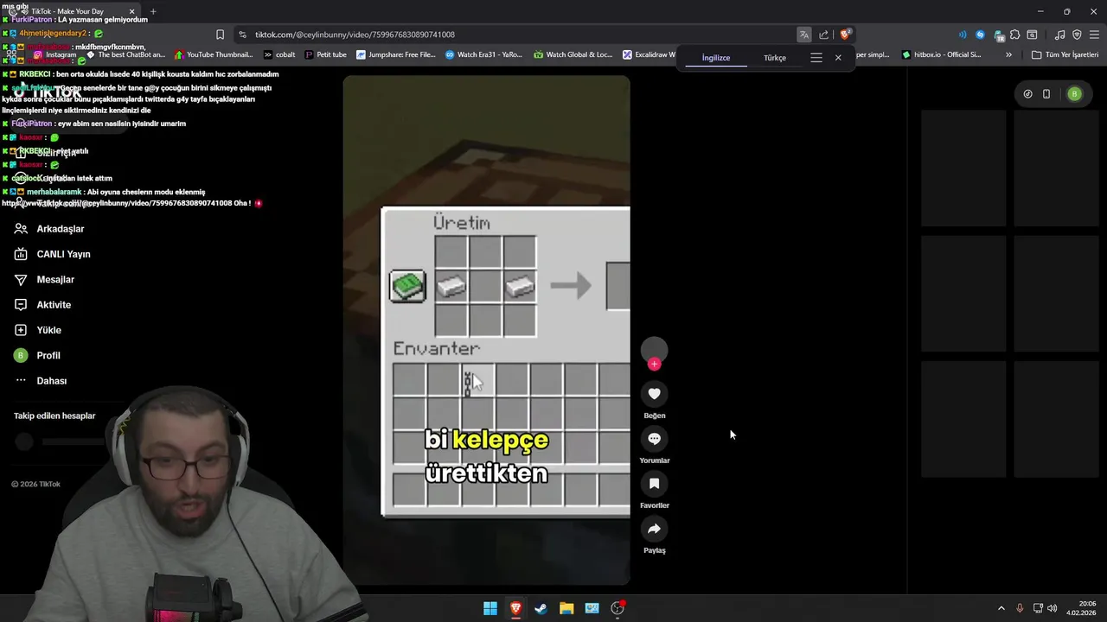Open Arkadaşlar in the TikTok sidebar
Viewport: 1107px width, 622px height.
(50, 229)
